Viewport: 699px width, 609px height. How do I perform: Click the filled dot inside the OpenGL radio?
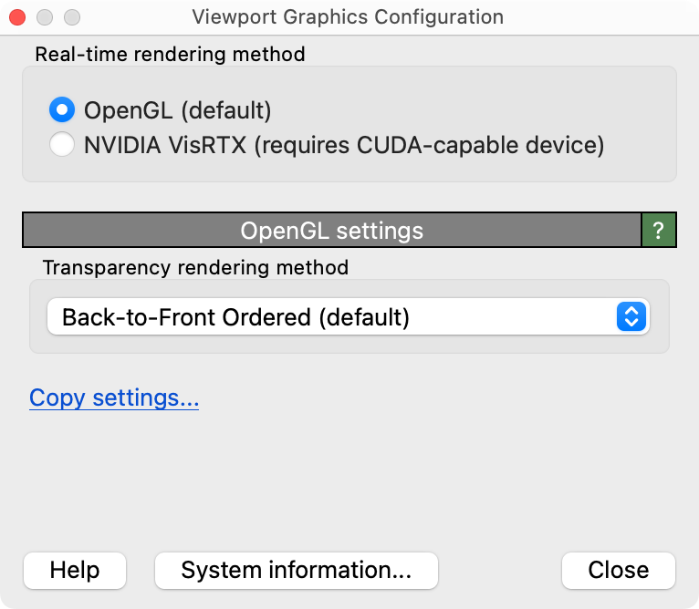[x=62, y=111]
